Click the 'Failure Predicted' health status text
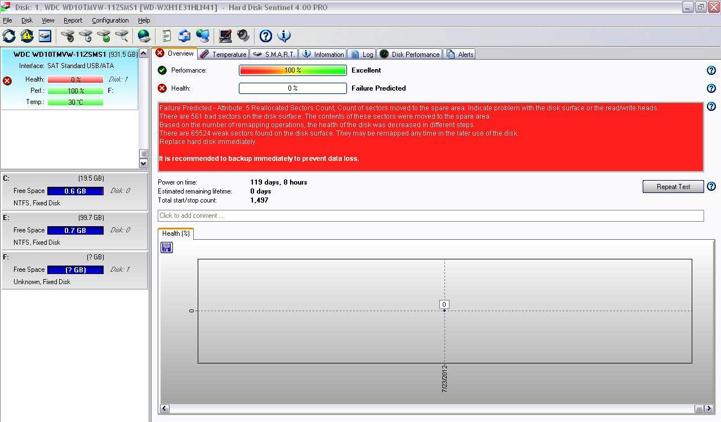721x422 pixels. tap(379, 88)
